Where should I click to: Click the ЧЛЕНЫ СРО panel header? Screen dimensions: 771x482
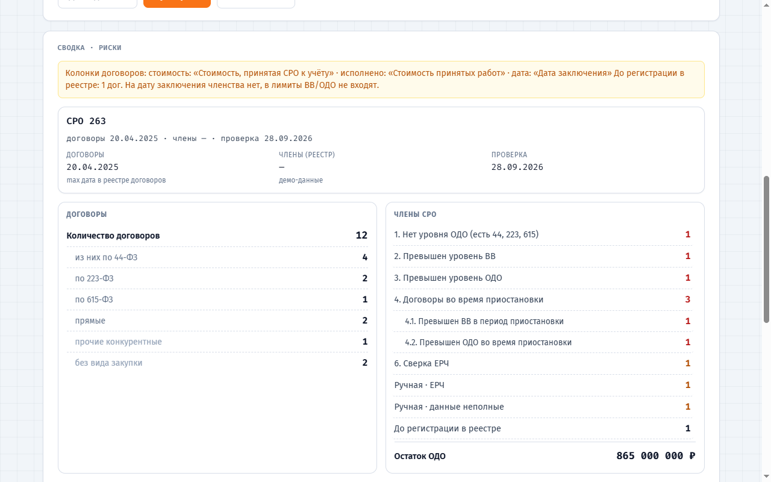415,214
